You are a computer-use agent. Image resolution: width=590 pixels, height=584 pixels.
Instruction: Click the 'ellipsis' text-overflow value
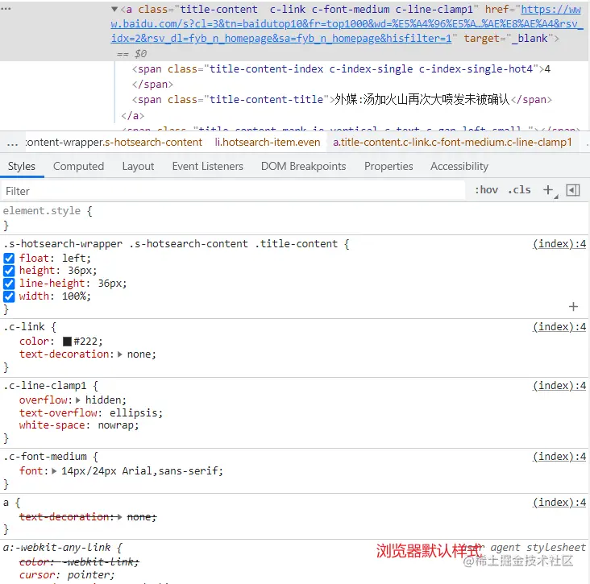pos(134,413)
